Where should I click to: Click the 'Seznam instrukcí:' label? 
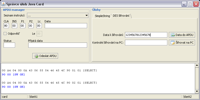pyautogui.click(x=14, y=16)
